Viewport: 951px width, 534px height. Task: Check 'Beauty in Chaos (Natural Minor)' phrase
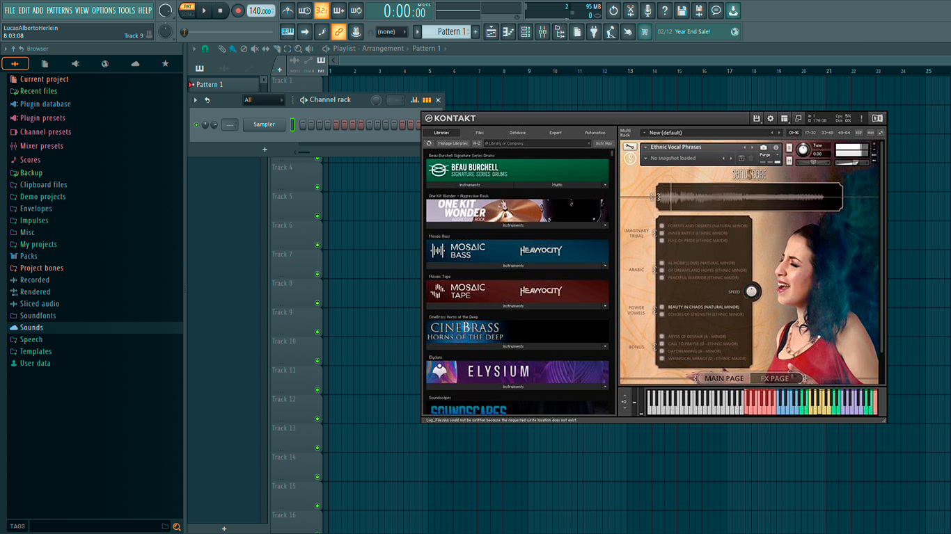(661, 307)
